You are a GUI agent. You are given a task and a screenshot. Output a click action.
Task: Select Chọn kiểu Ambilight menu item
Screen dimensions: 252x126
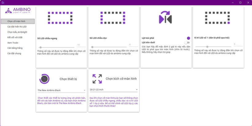[17, 32]
